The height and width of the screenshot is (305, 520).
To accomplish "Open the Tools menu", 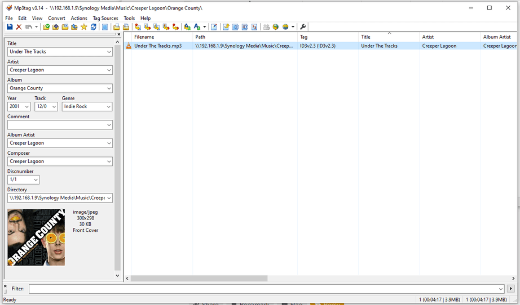I will point(129,18).
